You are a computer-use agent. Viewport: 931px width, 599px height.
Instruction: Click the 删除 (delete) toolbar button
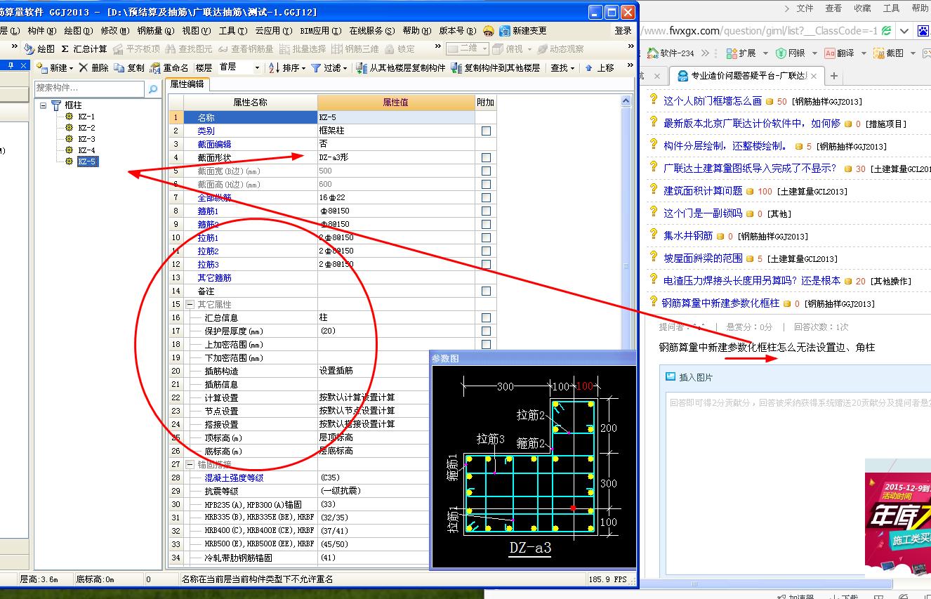tap(93, 67)
